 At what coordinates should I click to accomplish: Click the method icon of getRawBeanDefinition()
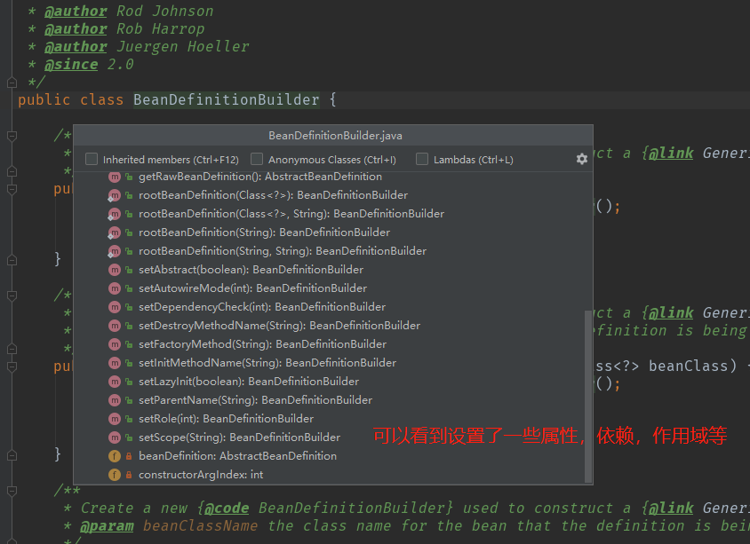click(x=115, y=177)
